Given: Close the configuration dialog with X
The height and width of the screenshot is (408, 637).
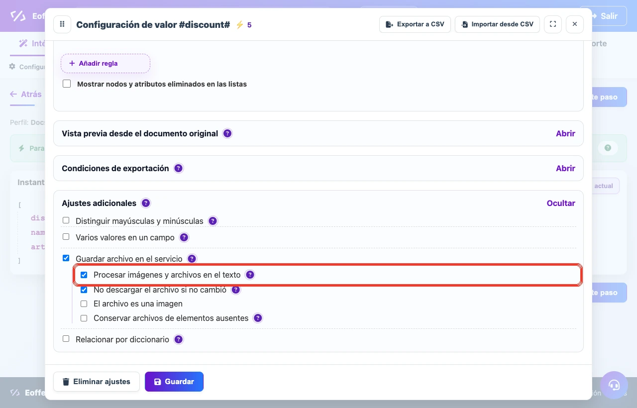Looking at the screenshot, I should click(575, 24).
